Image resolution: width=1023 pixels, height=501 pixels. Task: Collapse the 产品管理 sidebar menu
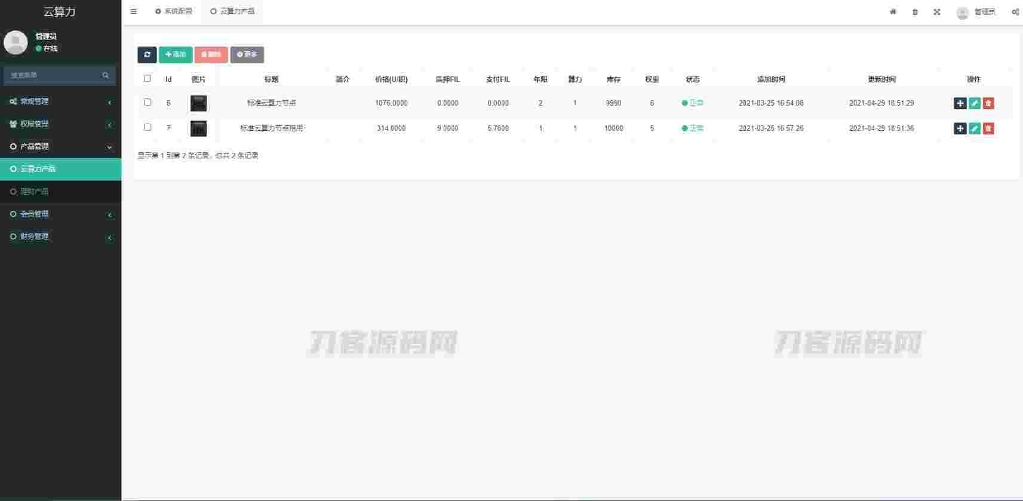60,147
